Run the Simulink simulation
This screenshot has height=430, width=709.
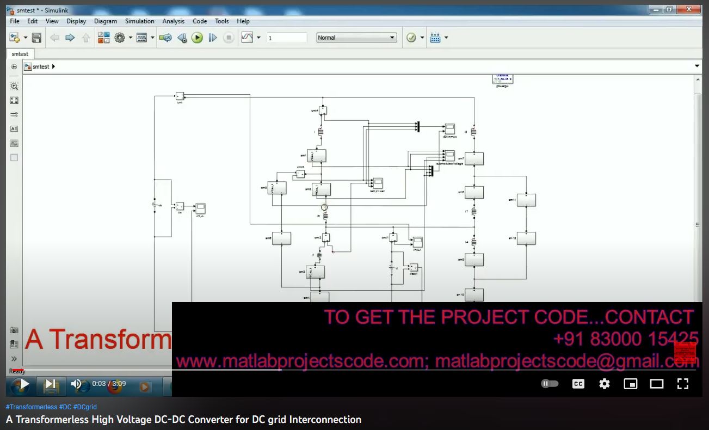coord(198,38)
